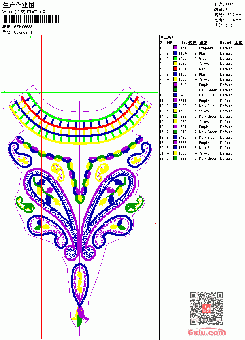Select the scale value 0.45
Viewport: 245px width, 340px height.
click(229, 26)
